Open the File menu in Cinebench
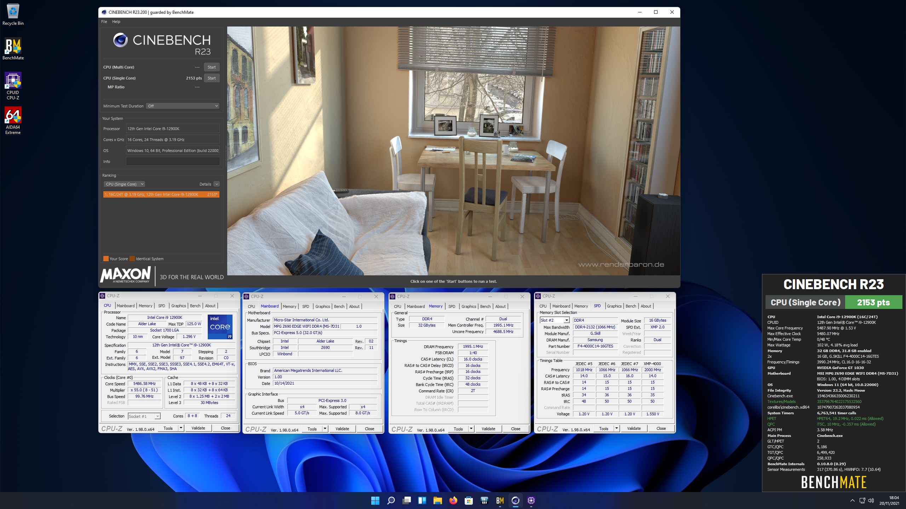The width and height of the screenshot is (906, 509). [104, 22]
